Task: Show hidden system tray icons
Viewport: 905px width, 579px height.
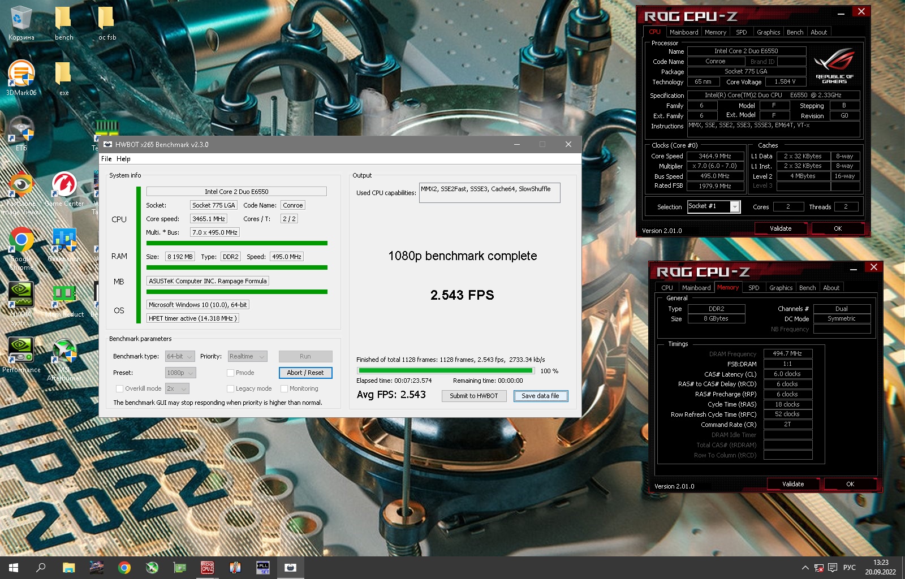Action: 805,568
